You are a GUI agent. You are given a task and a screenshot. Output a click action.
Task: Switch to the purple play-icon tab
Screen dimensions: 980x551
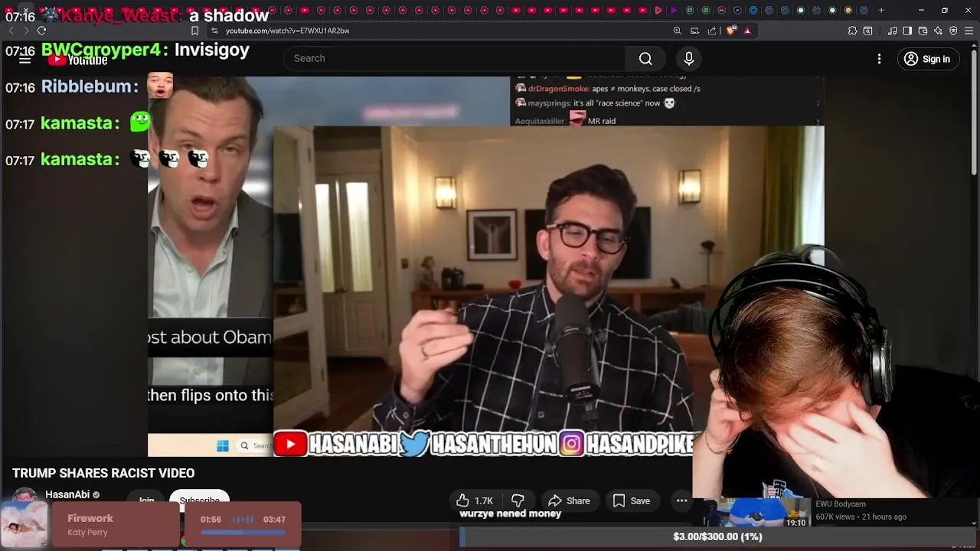tap(674, 10)
